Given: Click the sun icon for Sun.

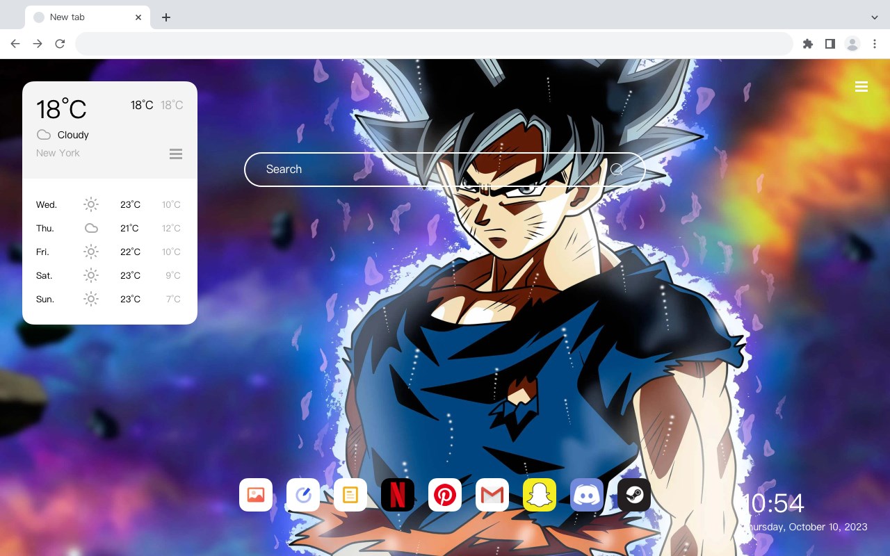Looking at the screenshot, I should 91,299.
